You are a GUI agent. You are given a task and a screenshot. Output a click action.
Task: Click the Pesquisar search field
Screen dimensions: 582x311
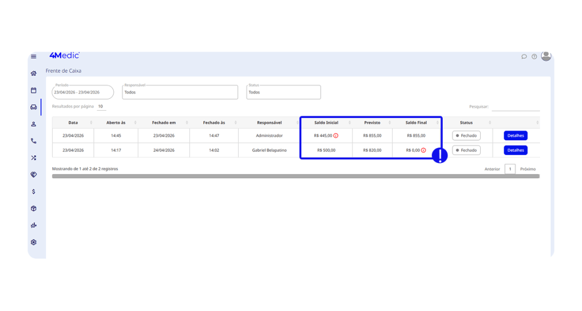tap(515, 107)
